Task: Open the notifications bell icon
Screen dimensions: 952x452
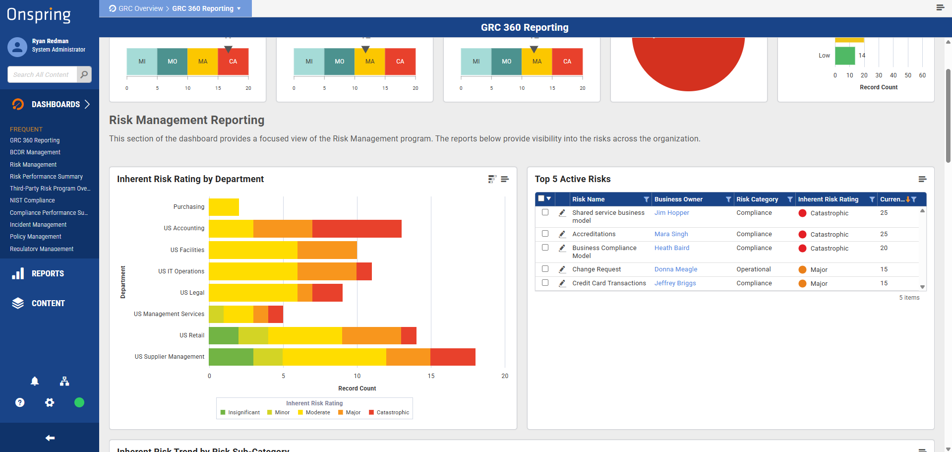Action: point(35,381)
